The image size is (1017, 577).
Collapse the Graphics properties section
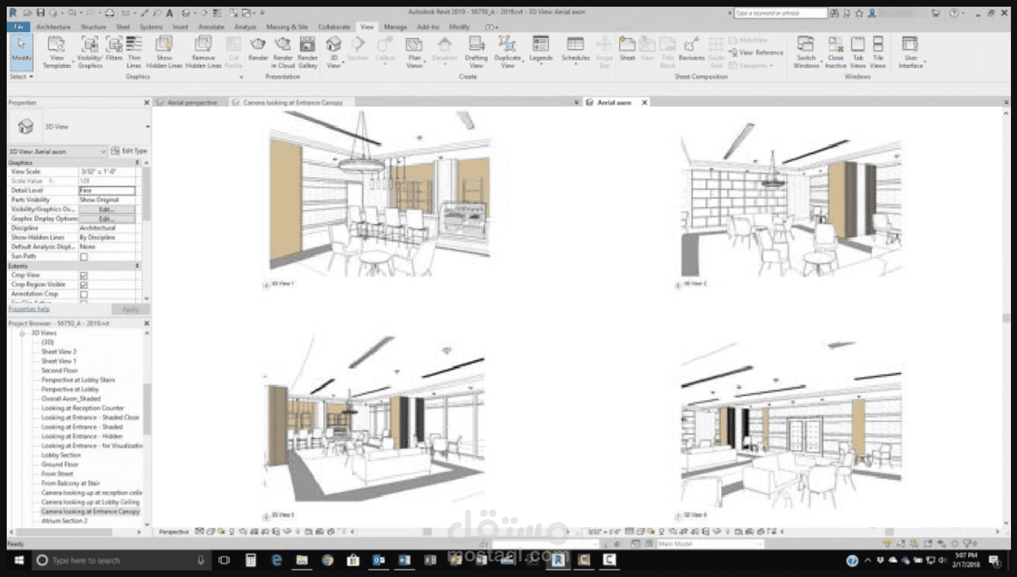coord(138,163)
